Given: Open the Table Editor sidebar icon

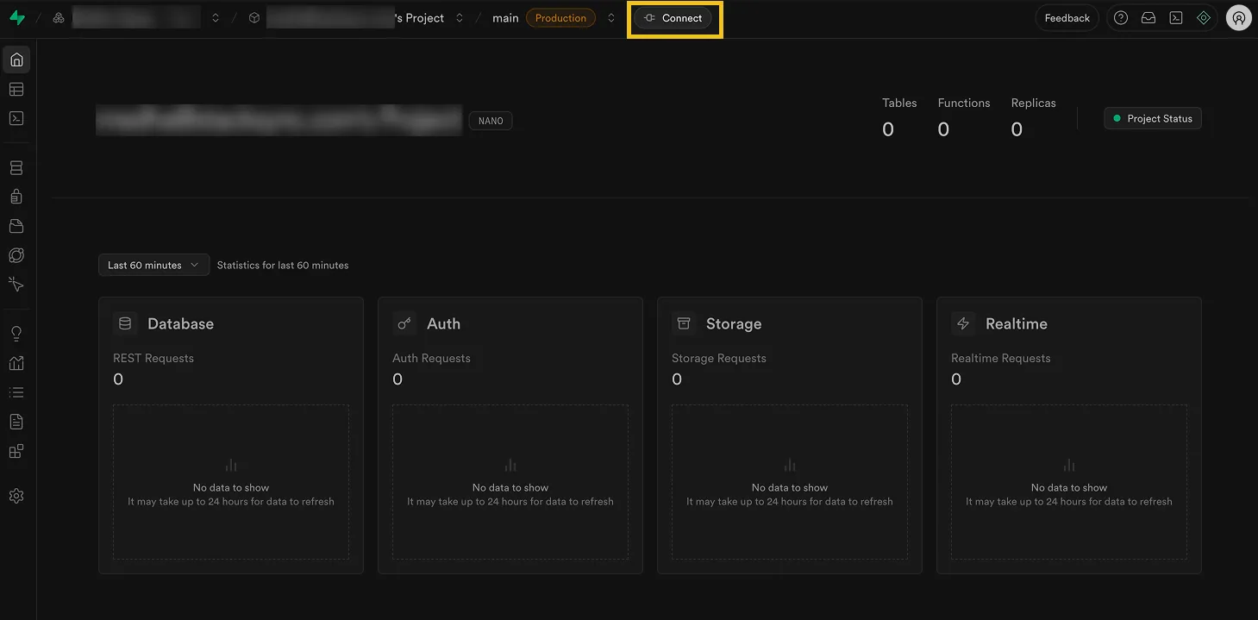Looking at the screenshot, I should [x=16, y=89].
